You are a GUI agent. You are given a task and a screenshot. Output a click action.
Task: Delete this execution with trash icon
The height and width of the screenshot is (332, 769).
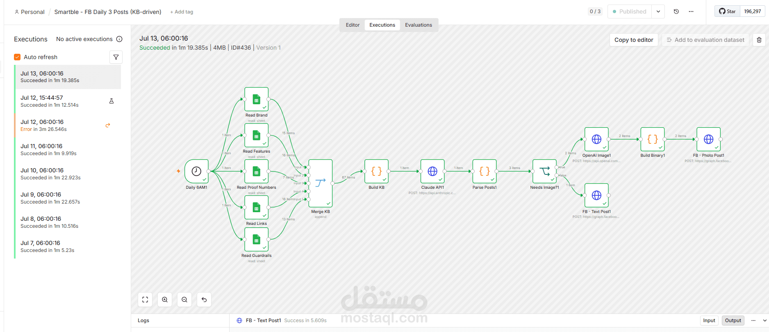click(759, 40)
